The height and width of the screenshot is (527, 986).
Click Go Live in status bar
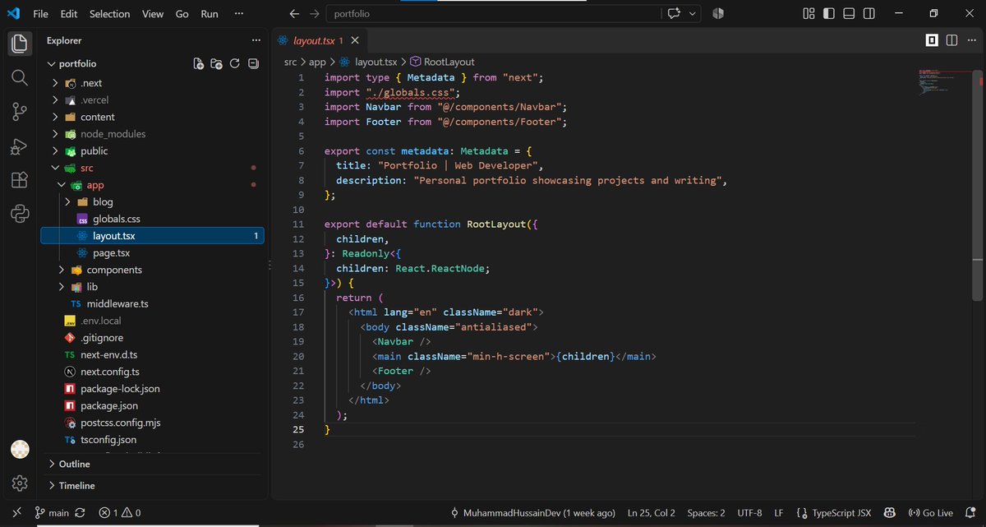tap(930, 512)
